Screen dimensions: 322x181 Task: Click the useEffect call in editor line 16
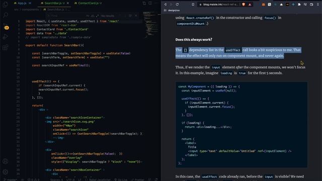pyautogui.click(x=46, y=81)
